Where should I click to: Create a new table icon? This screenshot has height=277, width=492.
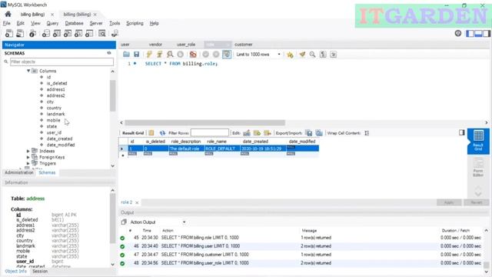click(x=57, y=33)
